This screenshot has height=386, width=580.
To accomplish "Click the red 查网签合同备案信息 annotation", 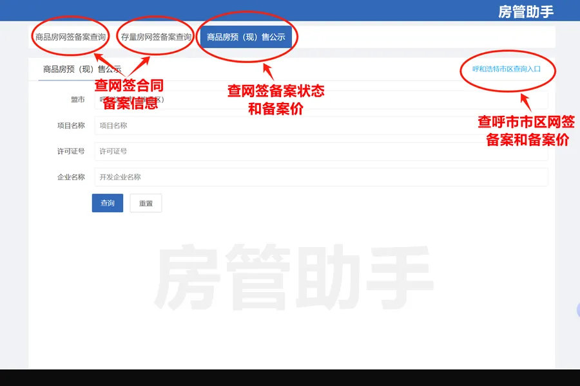I will coord(129,94).
